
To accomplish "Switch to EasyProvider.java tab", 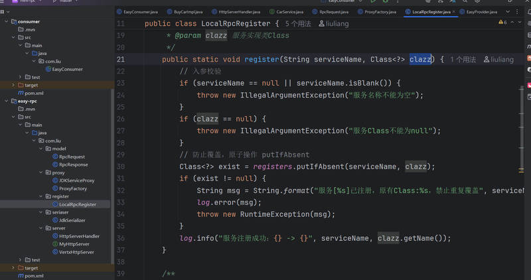I will coord(479,11).
